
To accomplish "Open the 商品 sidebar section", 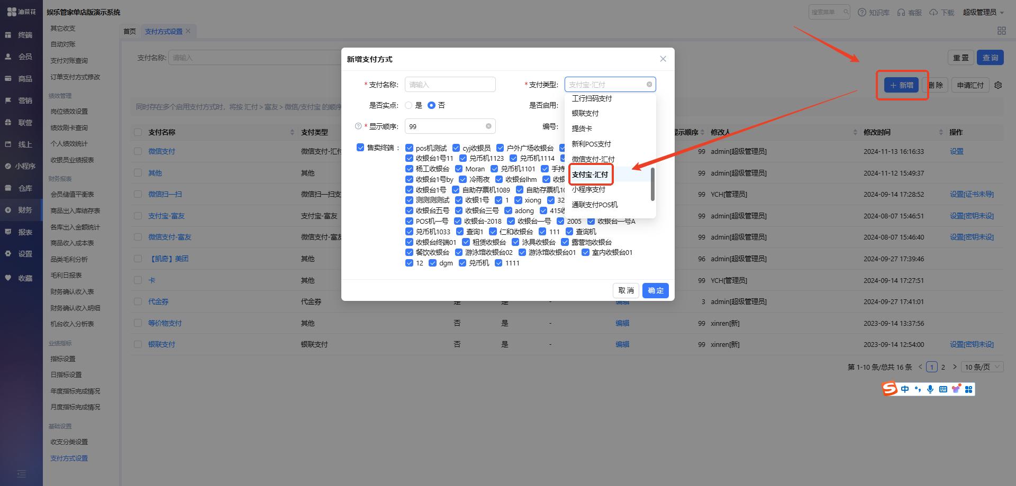I will tap(19, 78).
